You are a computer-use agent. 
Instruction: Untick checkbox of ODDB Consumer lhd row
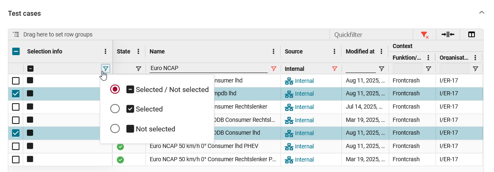coord(16,133)
